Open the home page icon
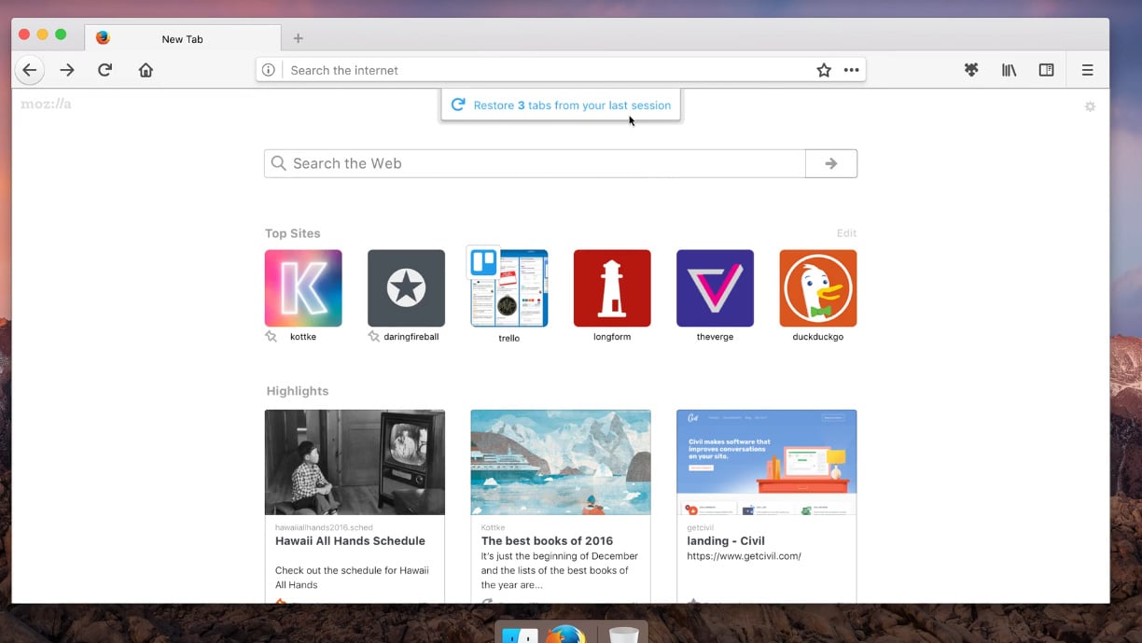Screen dimensions: 1142x643 146,70
